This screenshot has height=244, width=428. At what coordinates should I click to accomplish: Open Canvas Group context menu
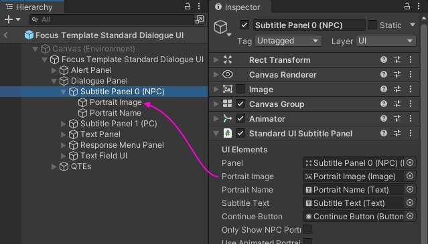click(x=411, y=104)
